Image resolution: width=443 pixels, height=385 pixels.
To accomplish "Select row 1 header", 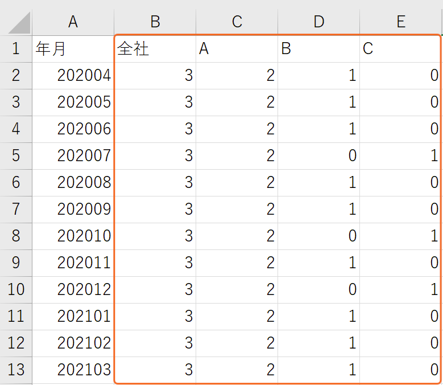I will (x=16, y=48).
